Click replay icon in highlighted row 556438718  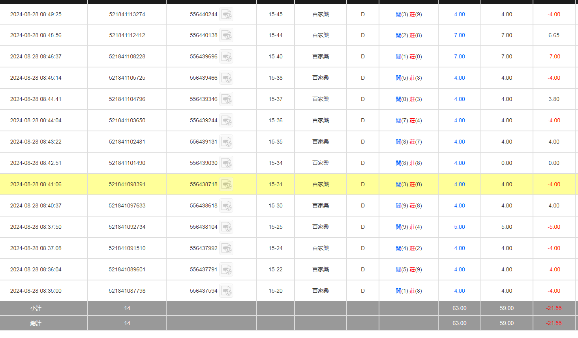226,185
